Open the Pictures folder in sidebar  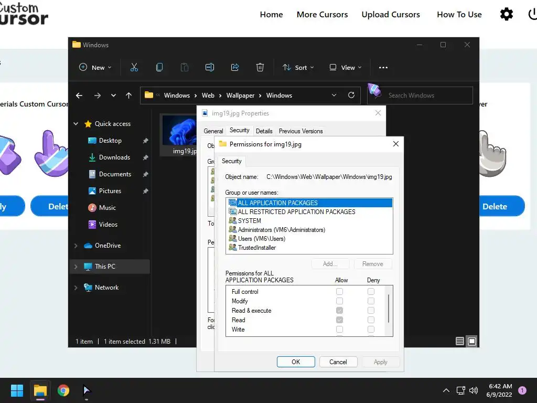click(110, 191)
